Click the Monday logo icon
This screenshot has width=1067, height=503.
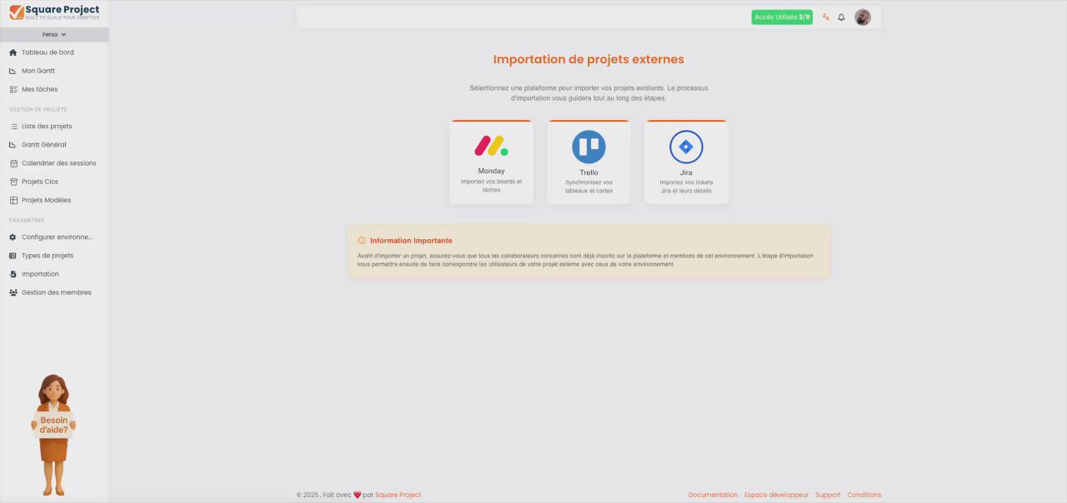tap(491, 146)
